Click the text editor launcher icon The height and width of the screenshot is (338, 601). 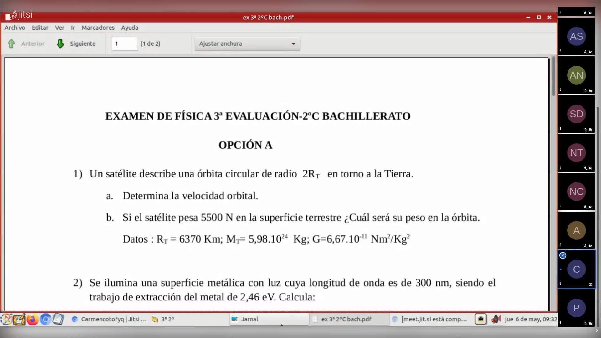click(x=58, y=319)
